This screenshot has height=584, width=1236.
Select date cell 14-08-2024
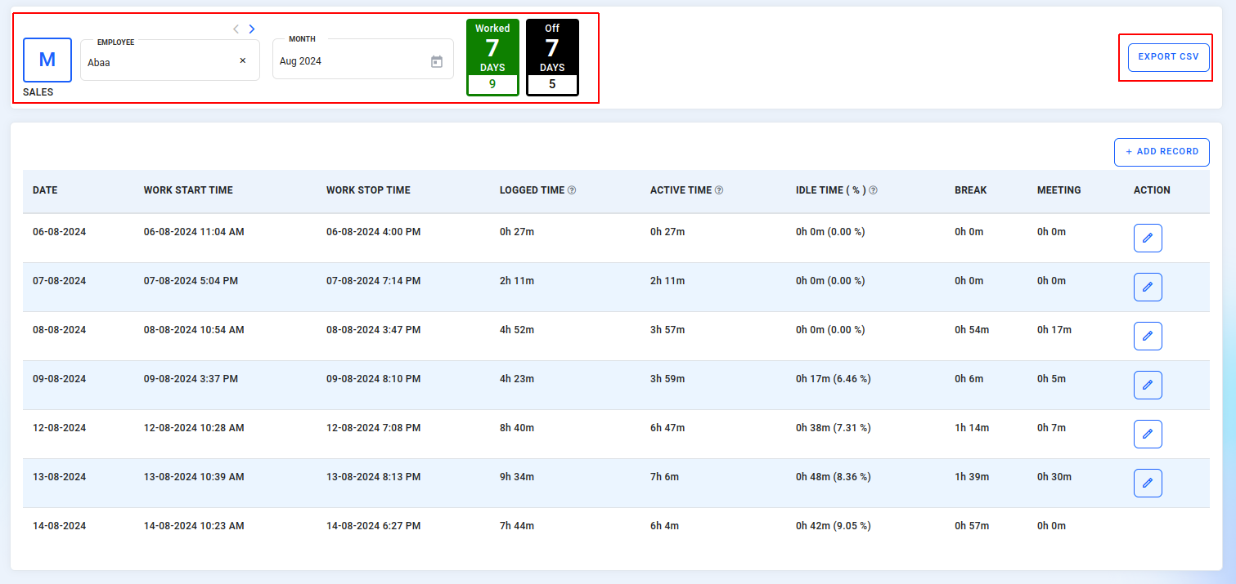coord(59,526)
